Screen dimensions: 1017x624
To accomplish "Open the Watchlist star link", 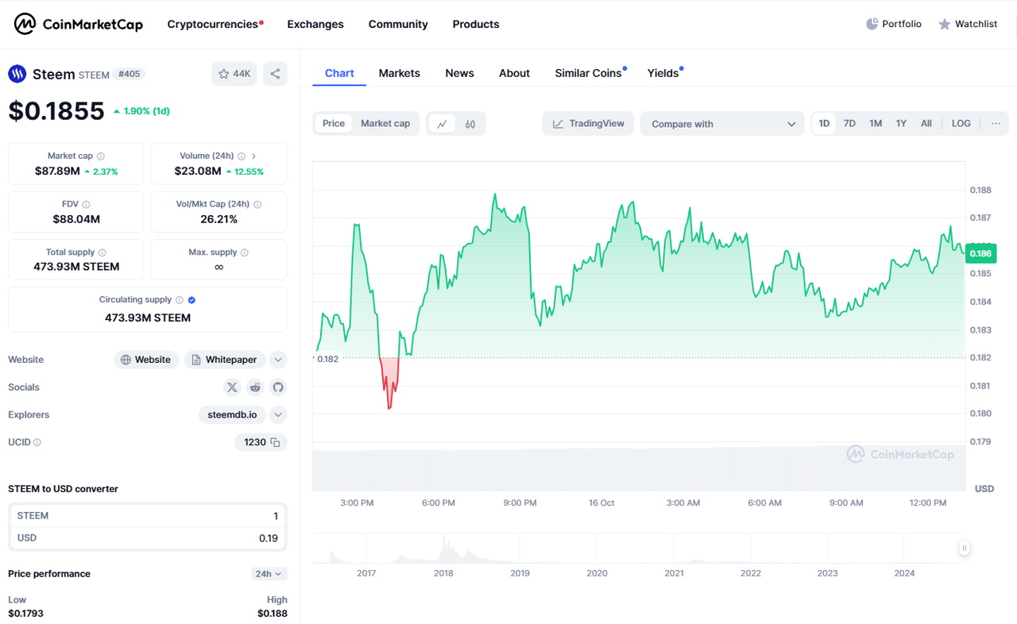I will click(968, 24).
